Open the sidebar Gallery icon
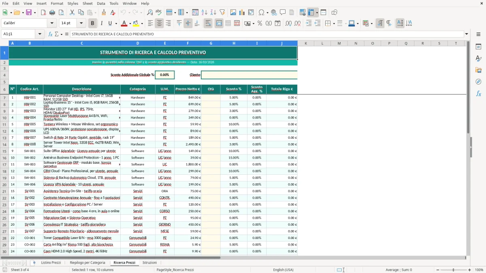 [478, 70]
